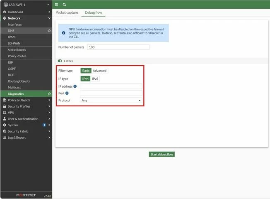Expand the Dashboard chevron
The width and height of the screenshot is (270, 199).
(49, 12)
